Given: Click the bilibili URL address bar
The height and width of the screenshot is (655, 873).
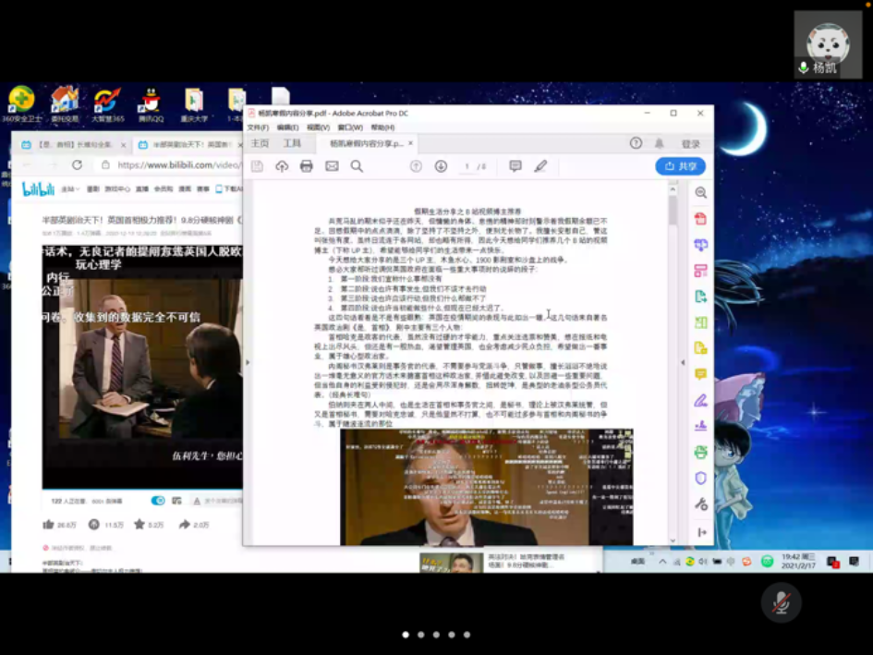Looking at the screenshot, I should click(176, 165).
